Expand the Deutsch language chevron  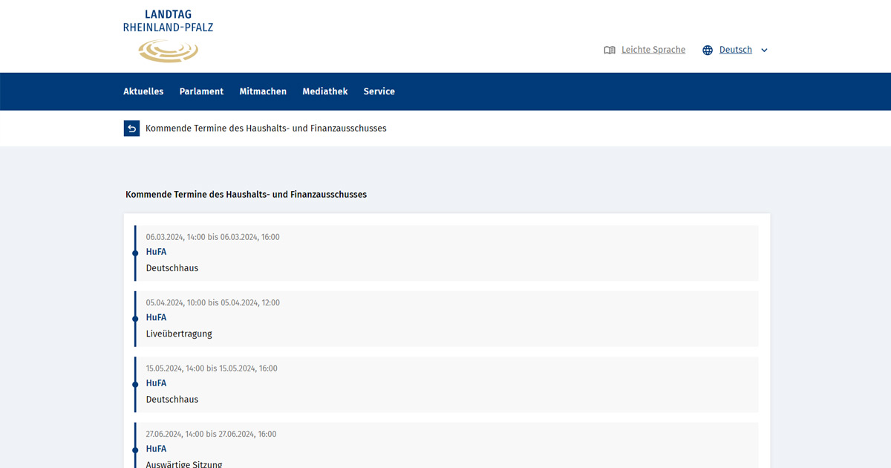tap(764, 51)
